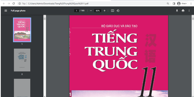Select the address bar file path
Viewport: 194px width, 97px height.
coord(58,4)
